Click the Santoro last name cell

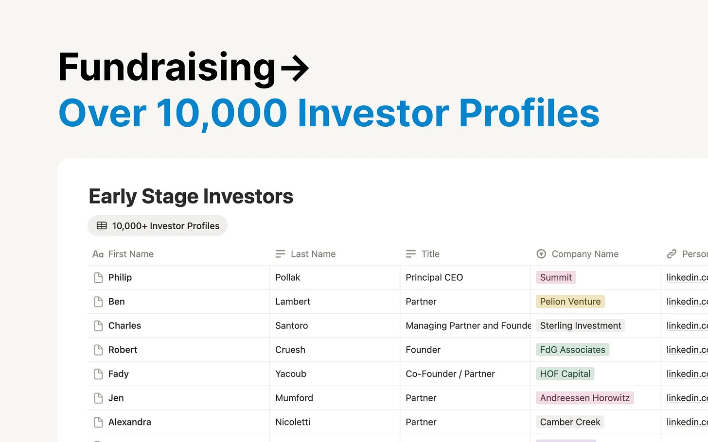click(x=335, y=325)
